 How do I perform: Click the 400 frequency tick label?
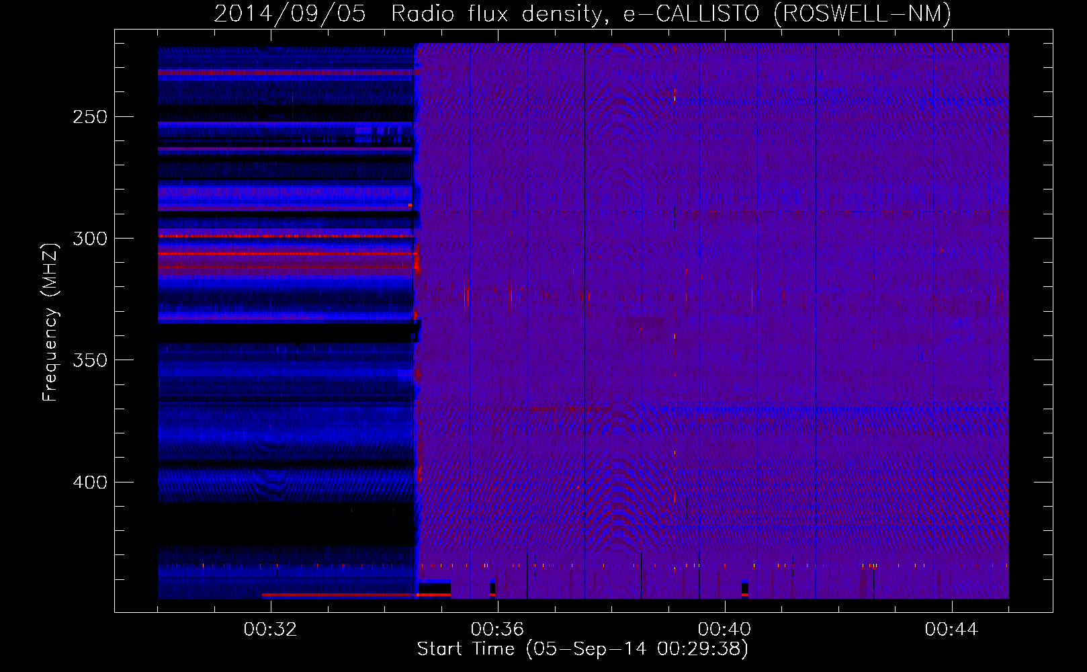pos(90,482)
